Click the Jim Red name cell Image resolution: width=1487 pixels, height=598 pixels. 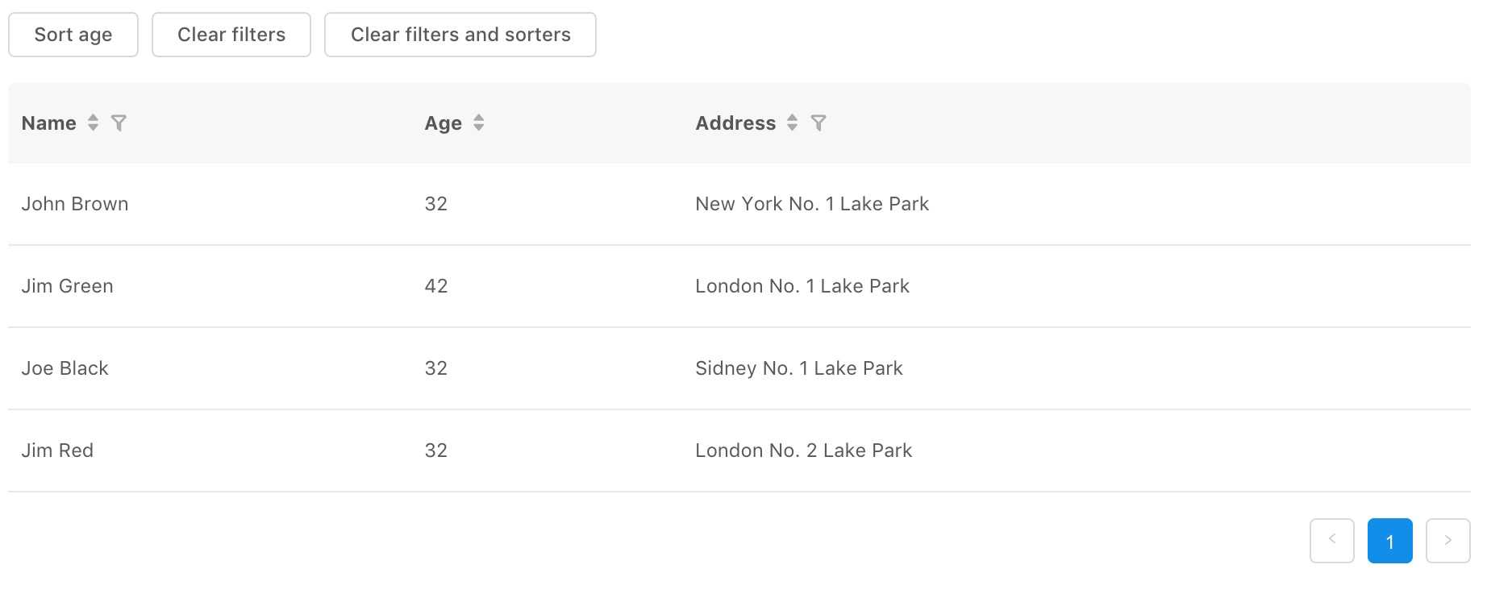[58, 451]
